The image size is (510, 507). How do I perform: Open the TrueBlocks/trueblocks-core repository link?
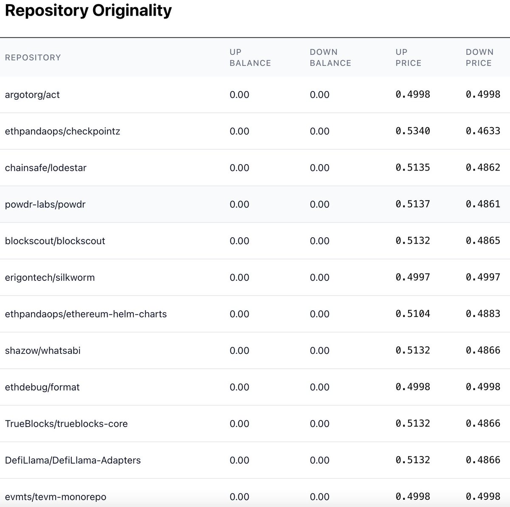coord(66,424)
